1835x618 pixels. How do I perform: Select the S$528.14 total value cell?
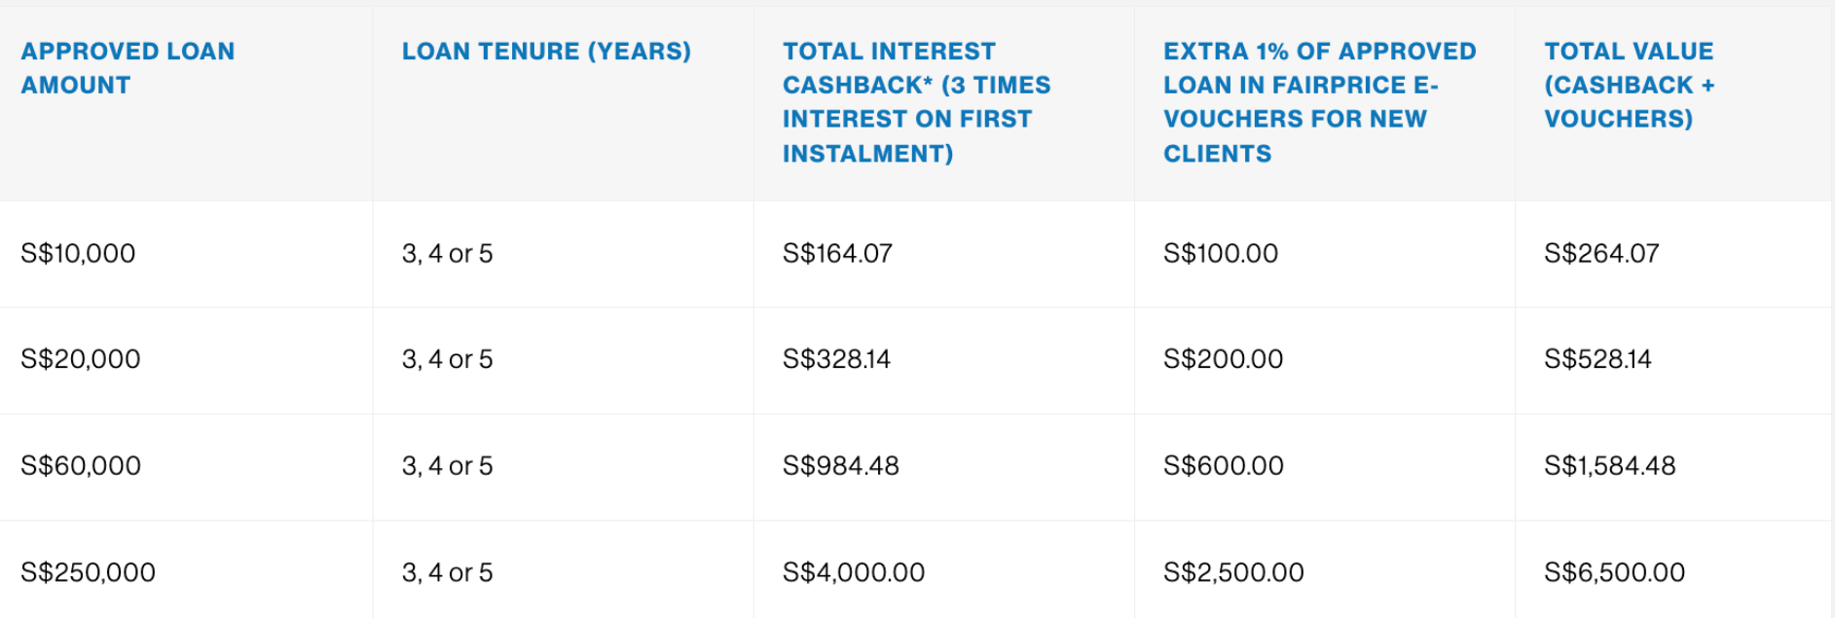[x=1597, y=359]
